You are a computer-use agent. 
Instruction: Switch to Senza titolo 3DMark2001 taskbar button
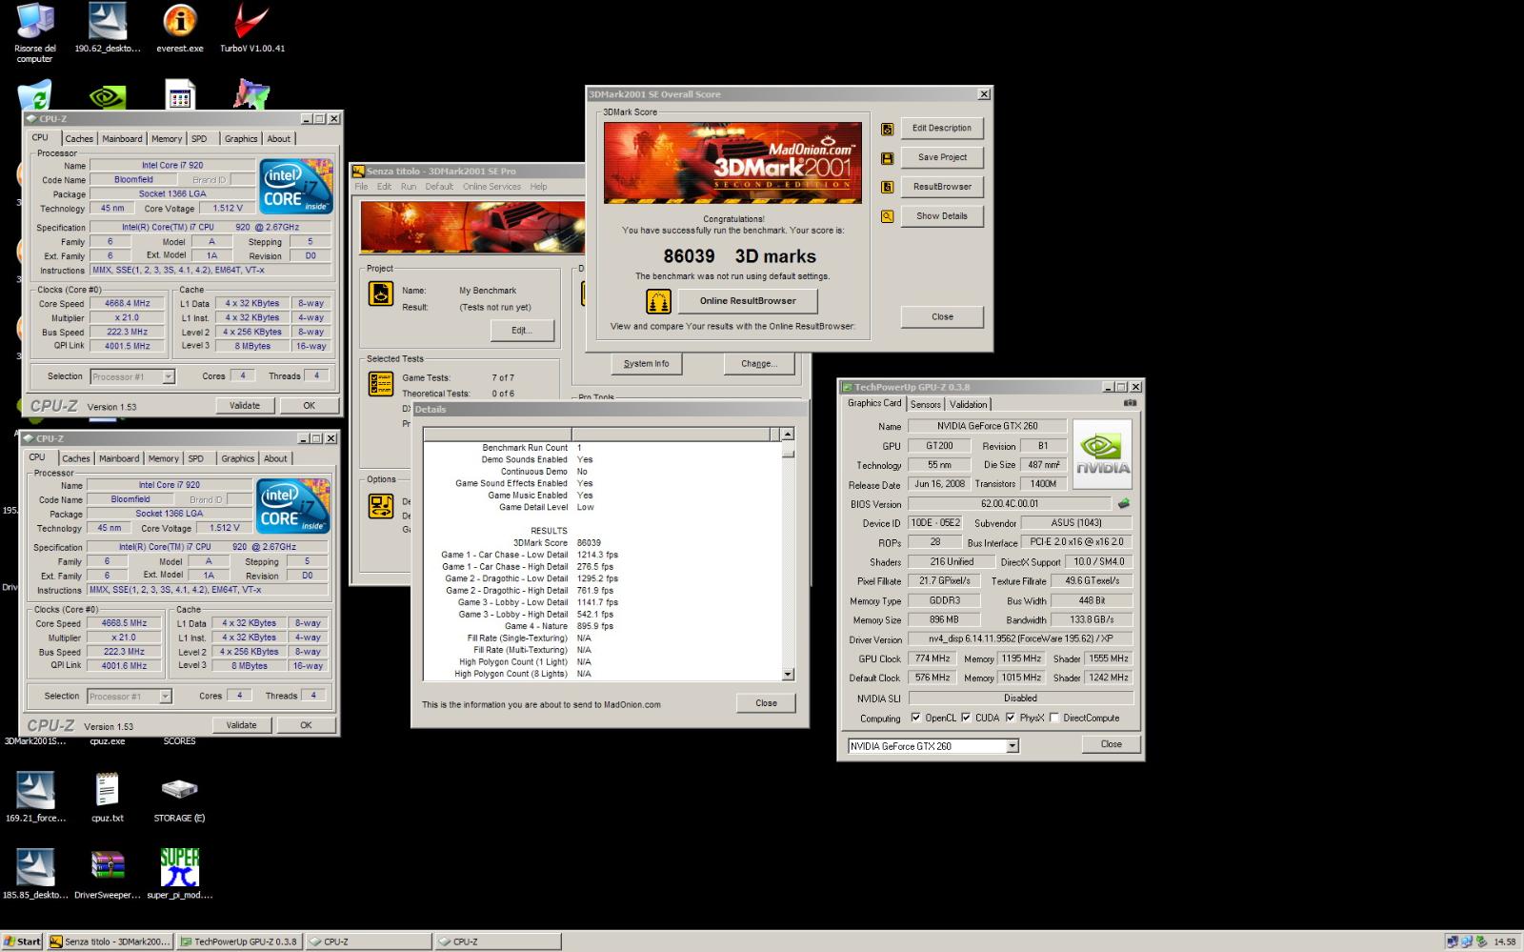point(110,942)
